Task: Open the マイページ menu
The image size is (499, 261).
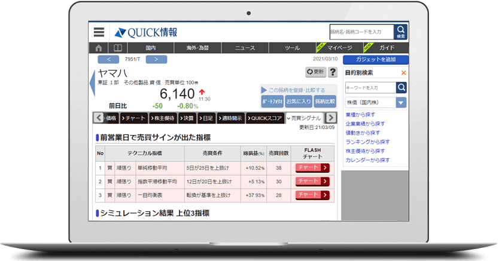Action: 340,48
